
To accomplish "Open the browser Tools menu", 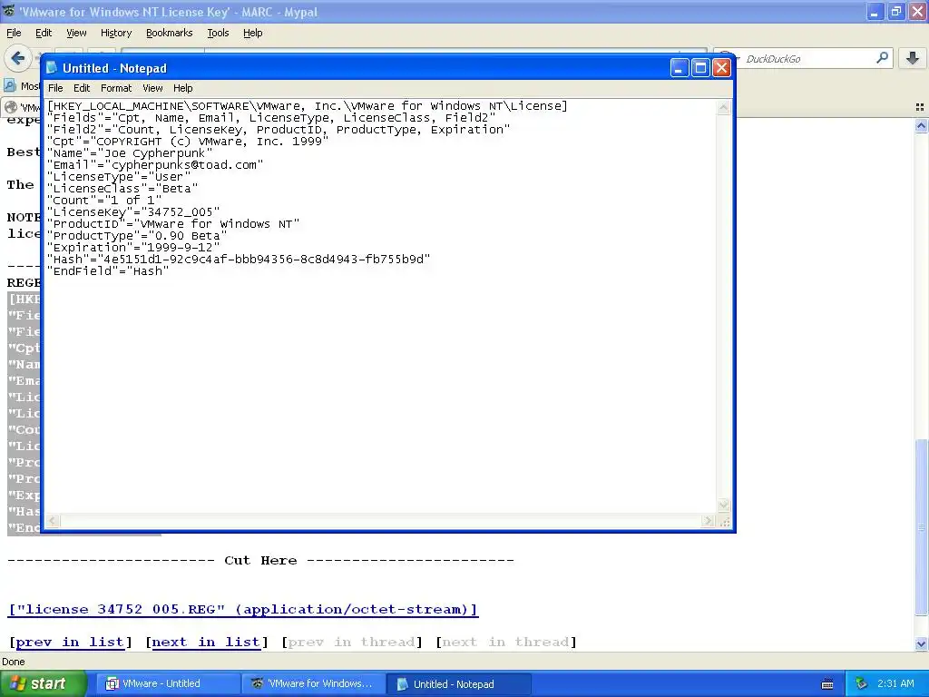I will click(x=218, y=33).
